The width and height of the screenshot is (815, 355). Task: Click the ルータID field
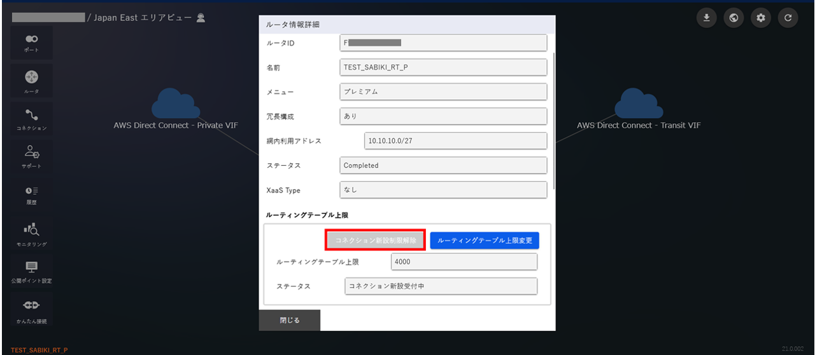pyautogui.click(x=443, y=43)
